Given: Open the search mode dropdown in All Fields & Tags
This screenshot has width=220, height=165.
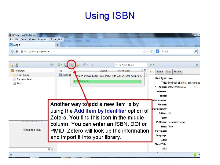Looking at the screenshot, I should pos(117,65).
